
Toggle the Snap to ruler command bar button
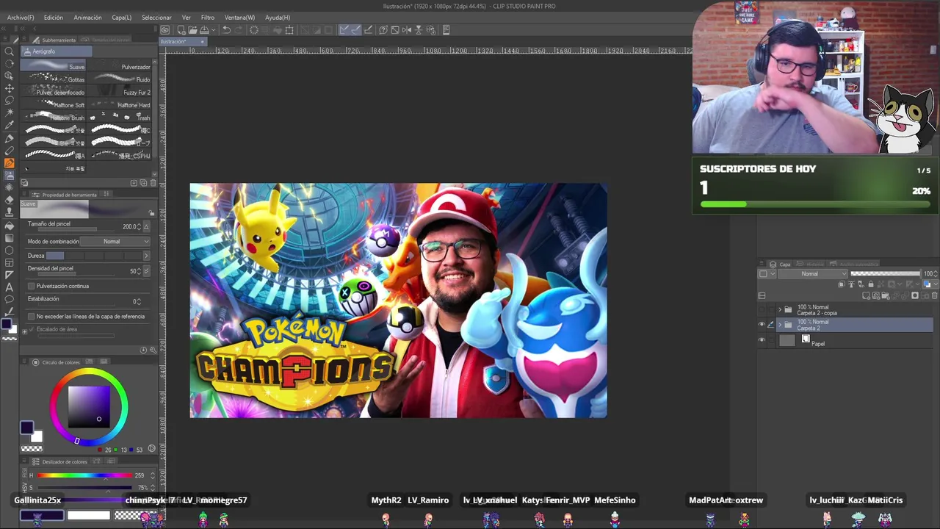(x=344, y=30)
